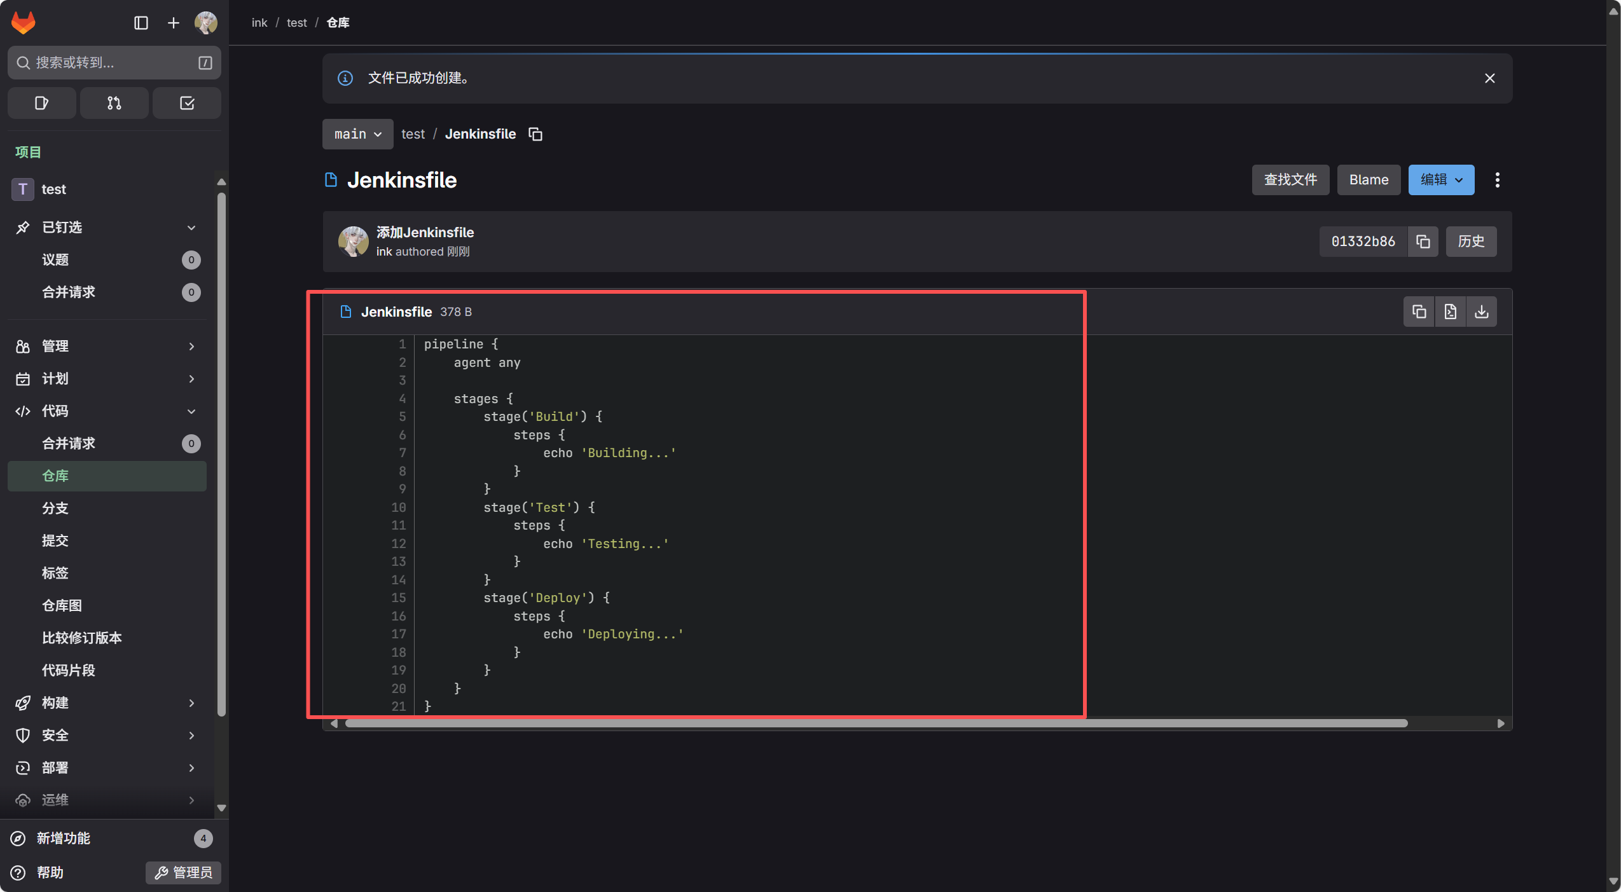Copy the Jenkinsfile file path
The image size is (1621, 892).
point(535,134)
